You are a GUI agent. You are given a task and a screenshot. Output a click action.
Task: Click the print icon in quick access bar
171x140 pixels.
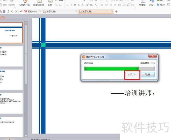click(x=4, y=11)
